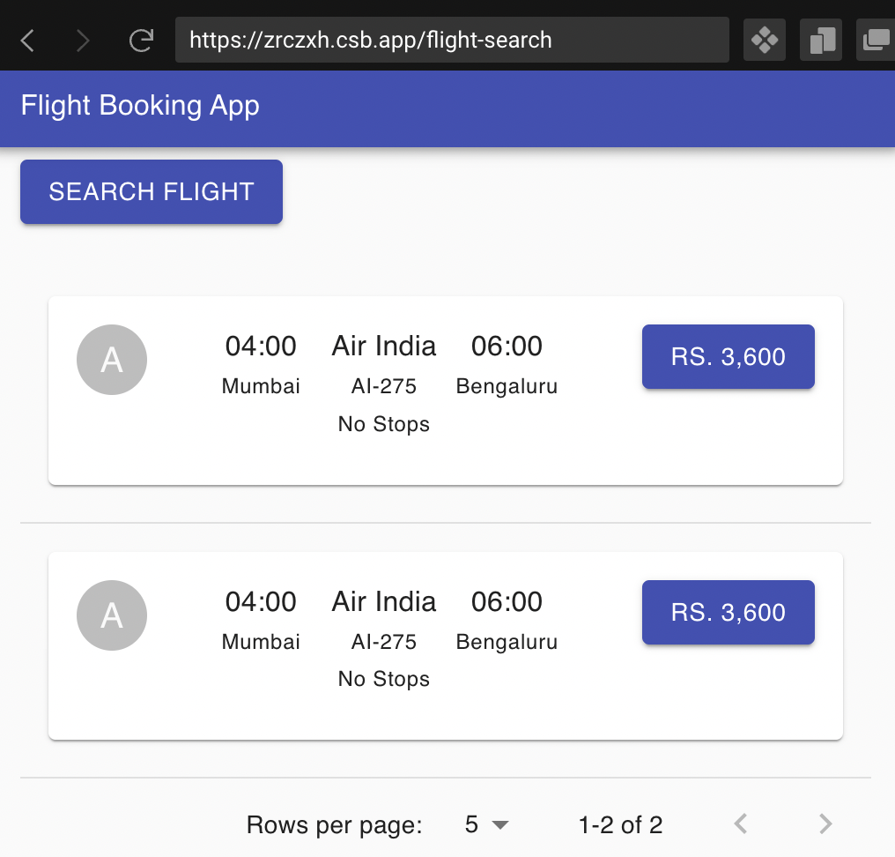
Task: Click the airline avatar on the second flight card
Action: (x=112, y=615)
